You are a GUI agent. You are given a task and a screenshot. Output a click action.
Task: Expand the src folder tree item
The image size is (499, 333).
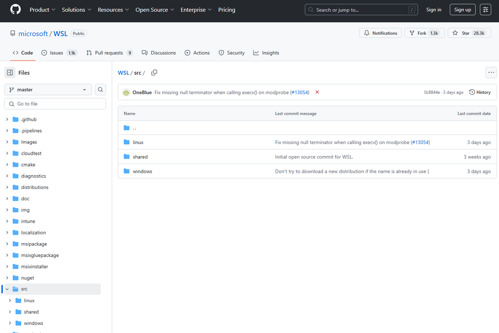coord(7,289)
